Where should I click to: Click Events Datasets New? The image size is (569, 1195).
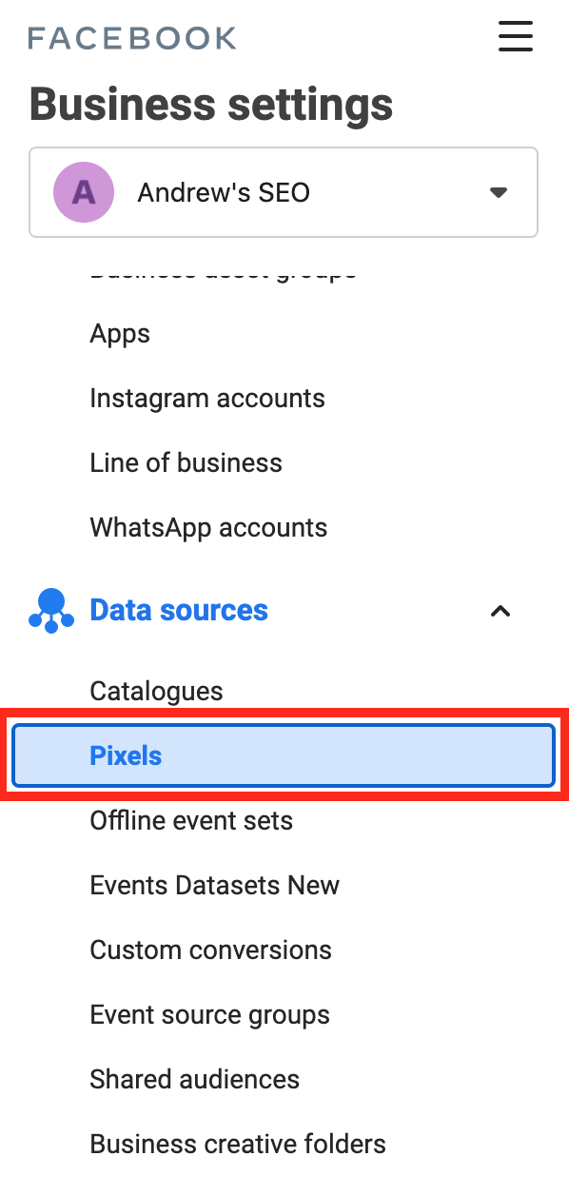(x=214, y=886)
